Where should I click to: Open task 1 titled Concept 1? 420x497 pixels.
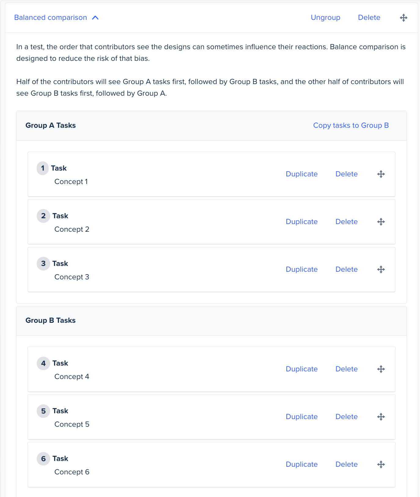71,182
